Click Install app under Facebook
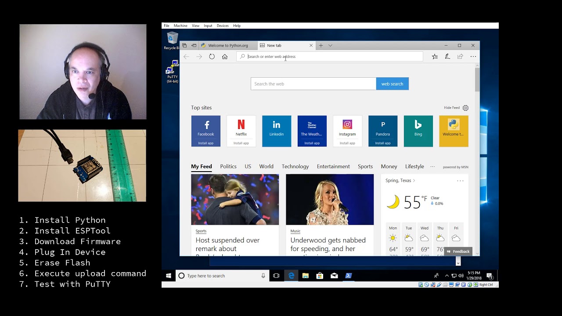562x316 pixels. tap(206, 143)
